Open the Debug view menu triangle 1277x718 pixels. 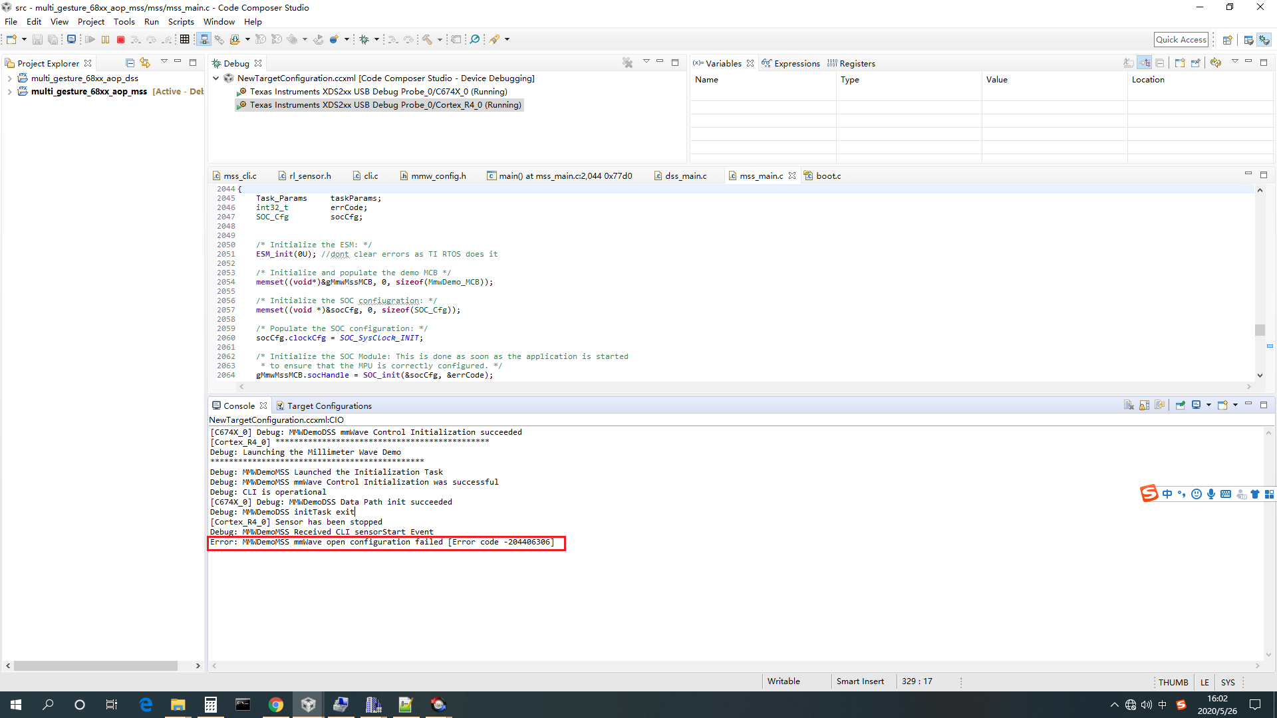coord(646,62)
